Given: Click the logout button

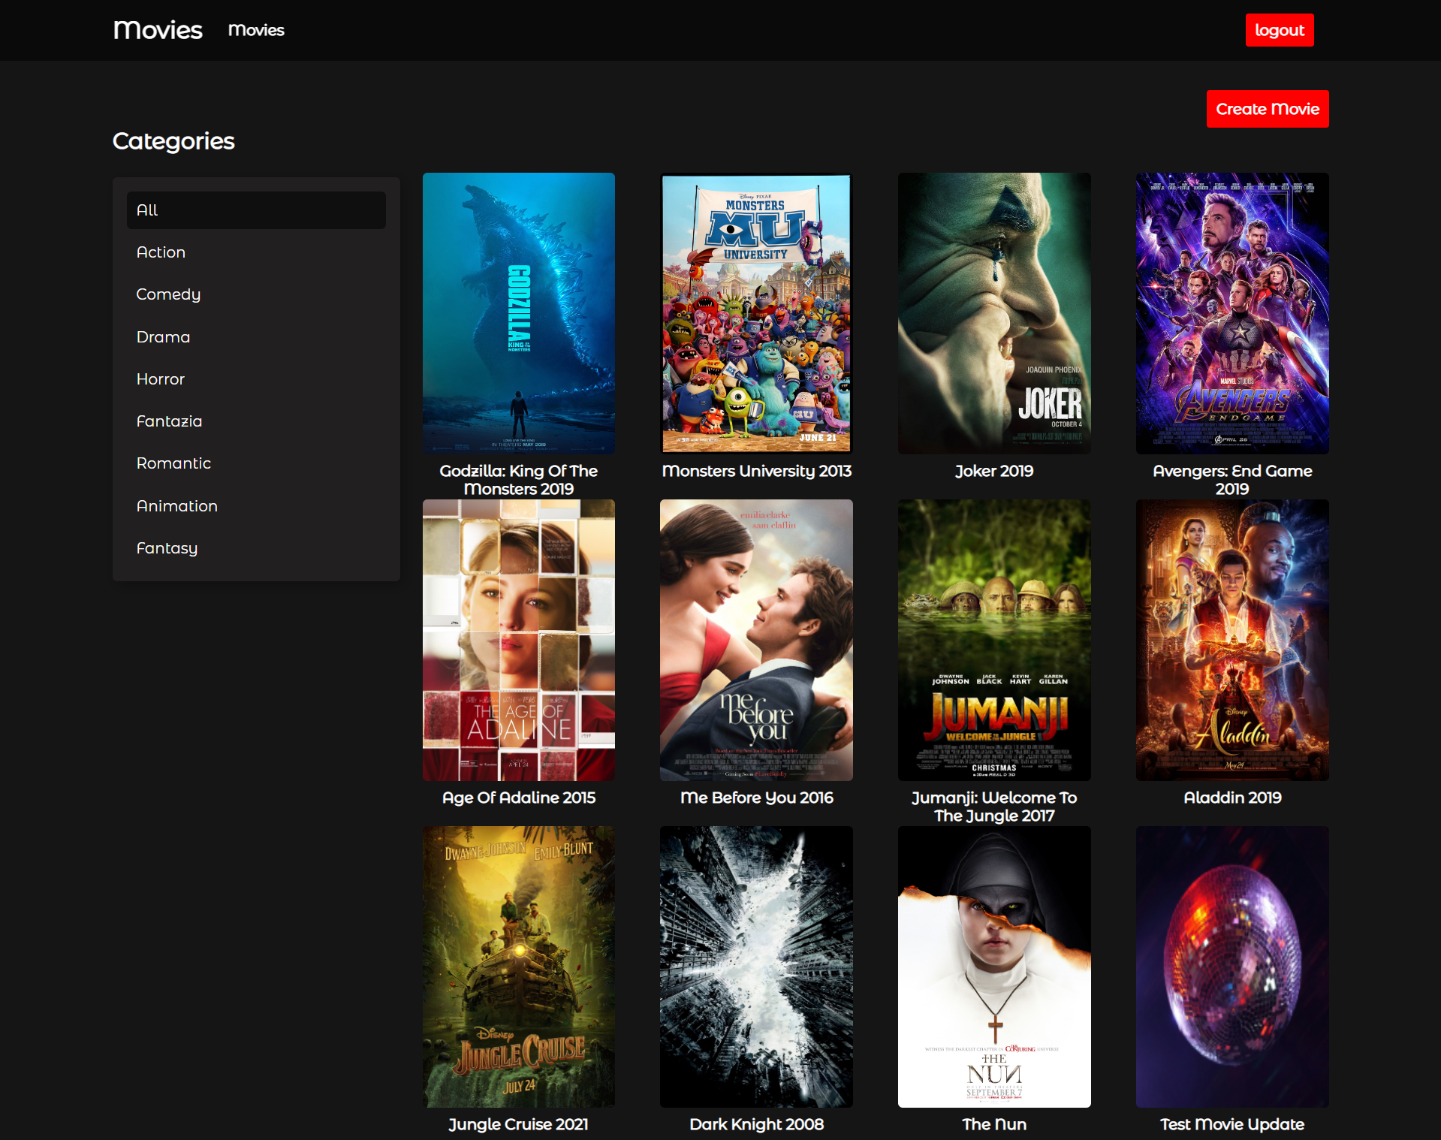Looking at the screenshot, I should [x=1280, y=30].
